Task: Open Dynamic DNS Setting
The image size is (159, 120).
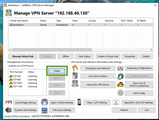Action: pyautogui.click(x=25, y=110)
